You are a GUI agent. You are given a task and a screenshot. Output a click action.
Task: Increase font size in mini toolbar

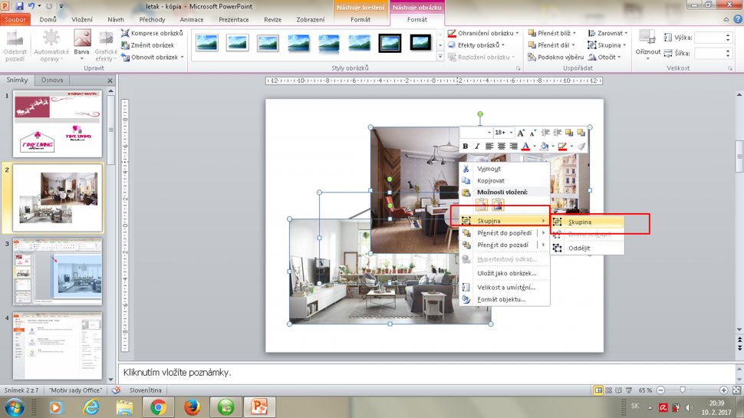(521, 133)
